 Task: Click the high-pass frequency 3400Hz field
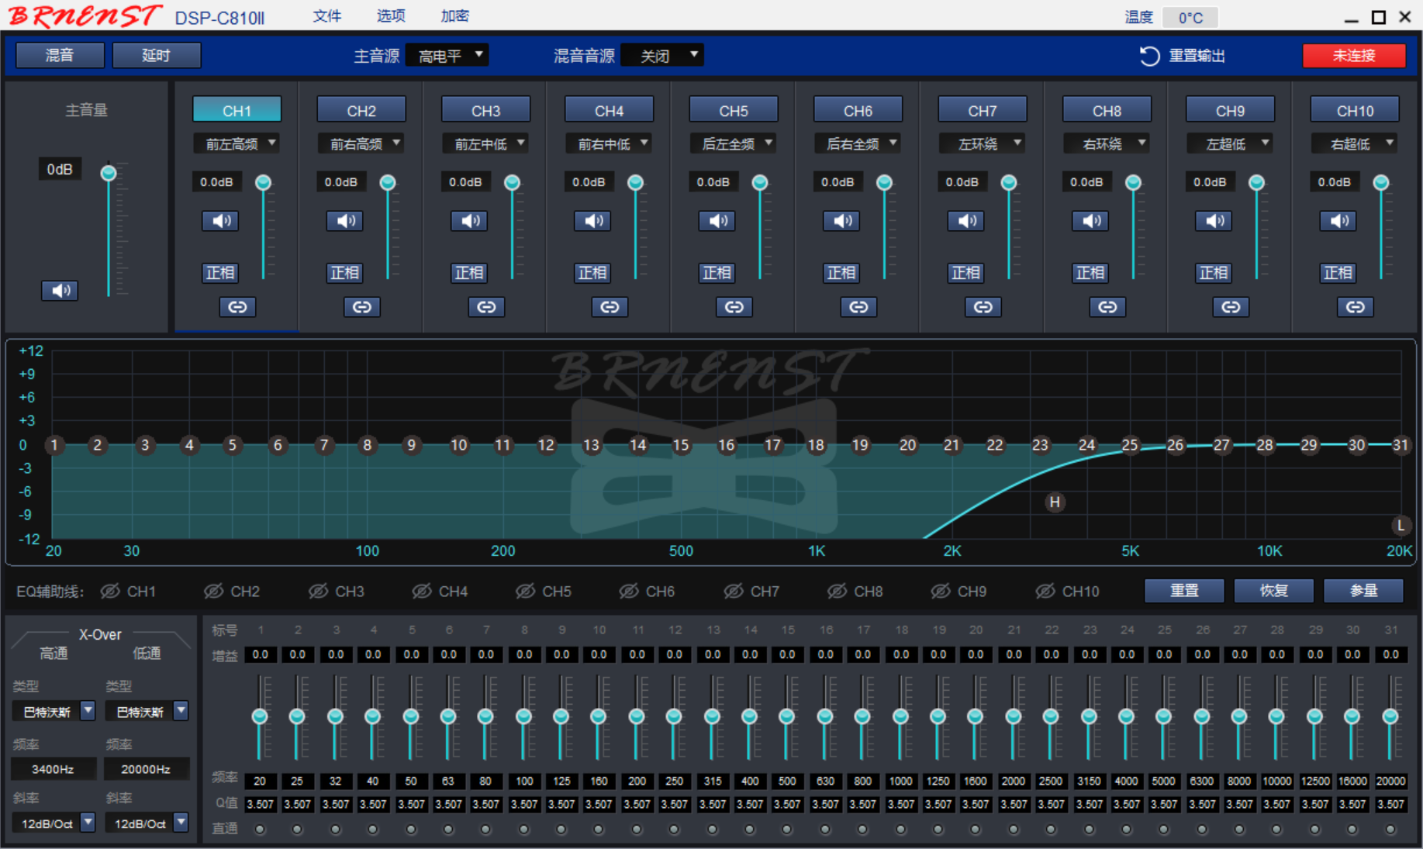pyautogui.click(x=53, y=769)
